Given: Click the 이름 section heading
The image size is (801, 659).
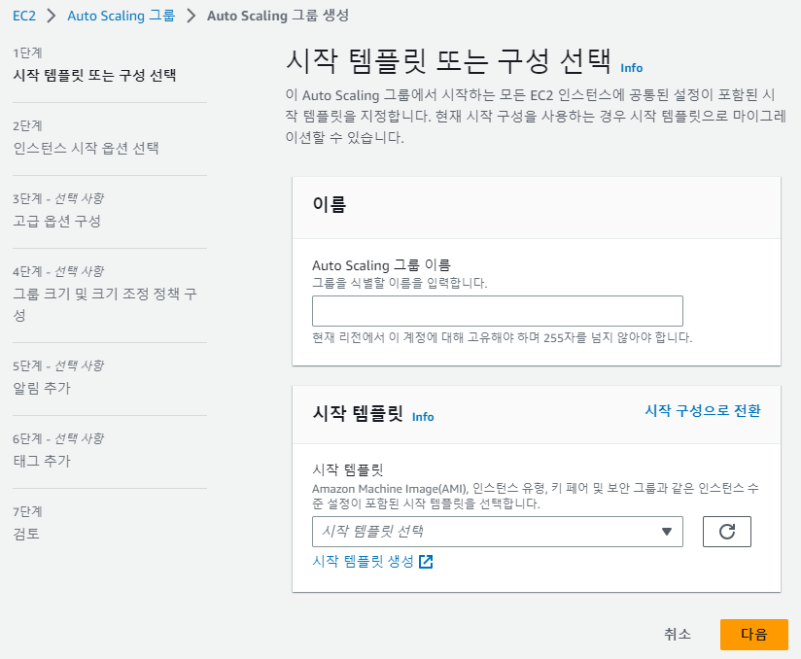Looking at the screenshot, I should coord(330,204).
